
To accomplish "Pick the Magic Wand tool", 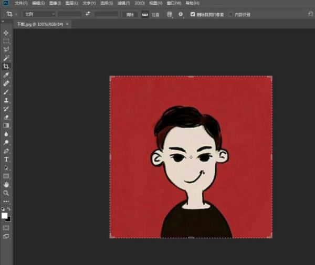I will (6, 58).
